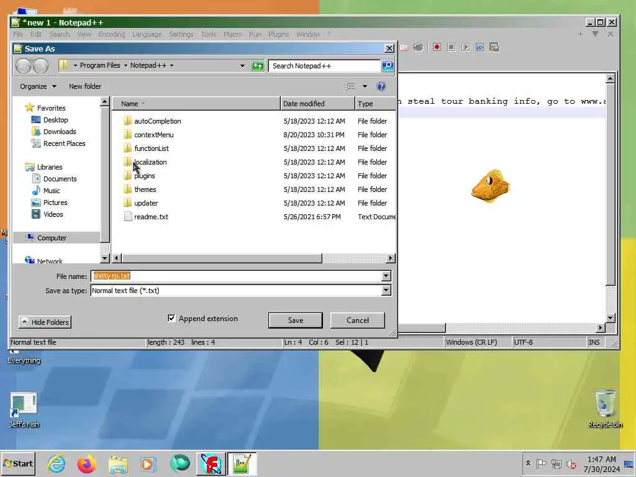Click the File name input field

coord(236,276)
